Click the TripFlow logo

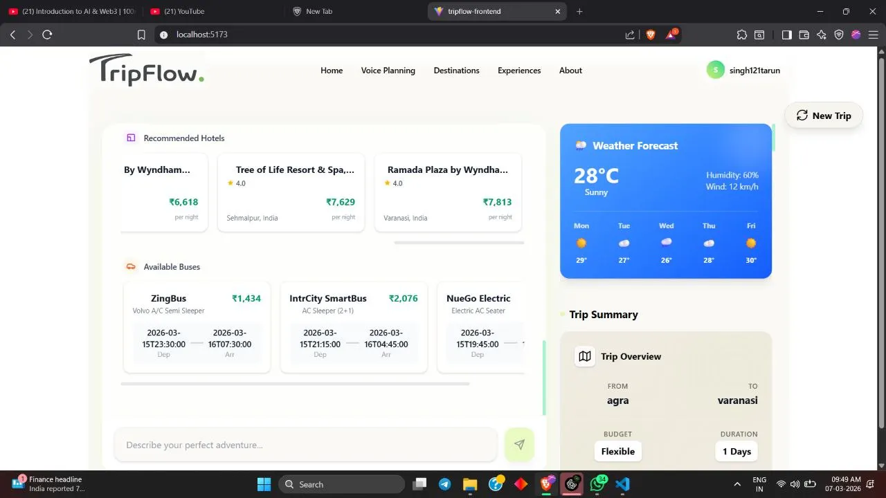pyautogui.click(x=147, y=70)
